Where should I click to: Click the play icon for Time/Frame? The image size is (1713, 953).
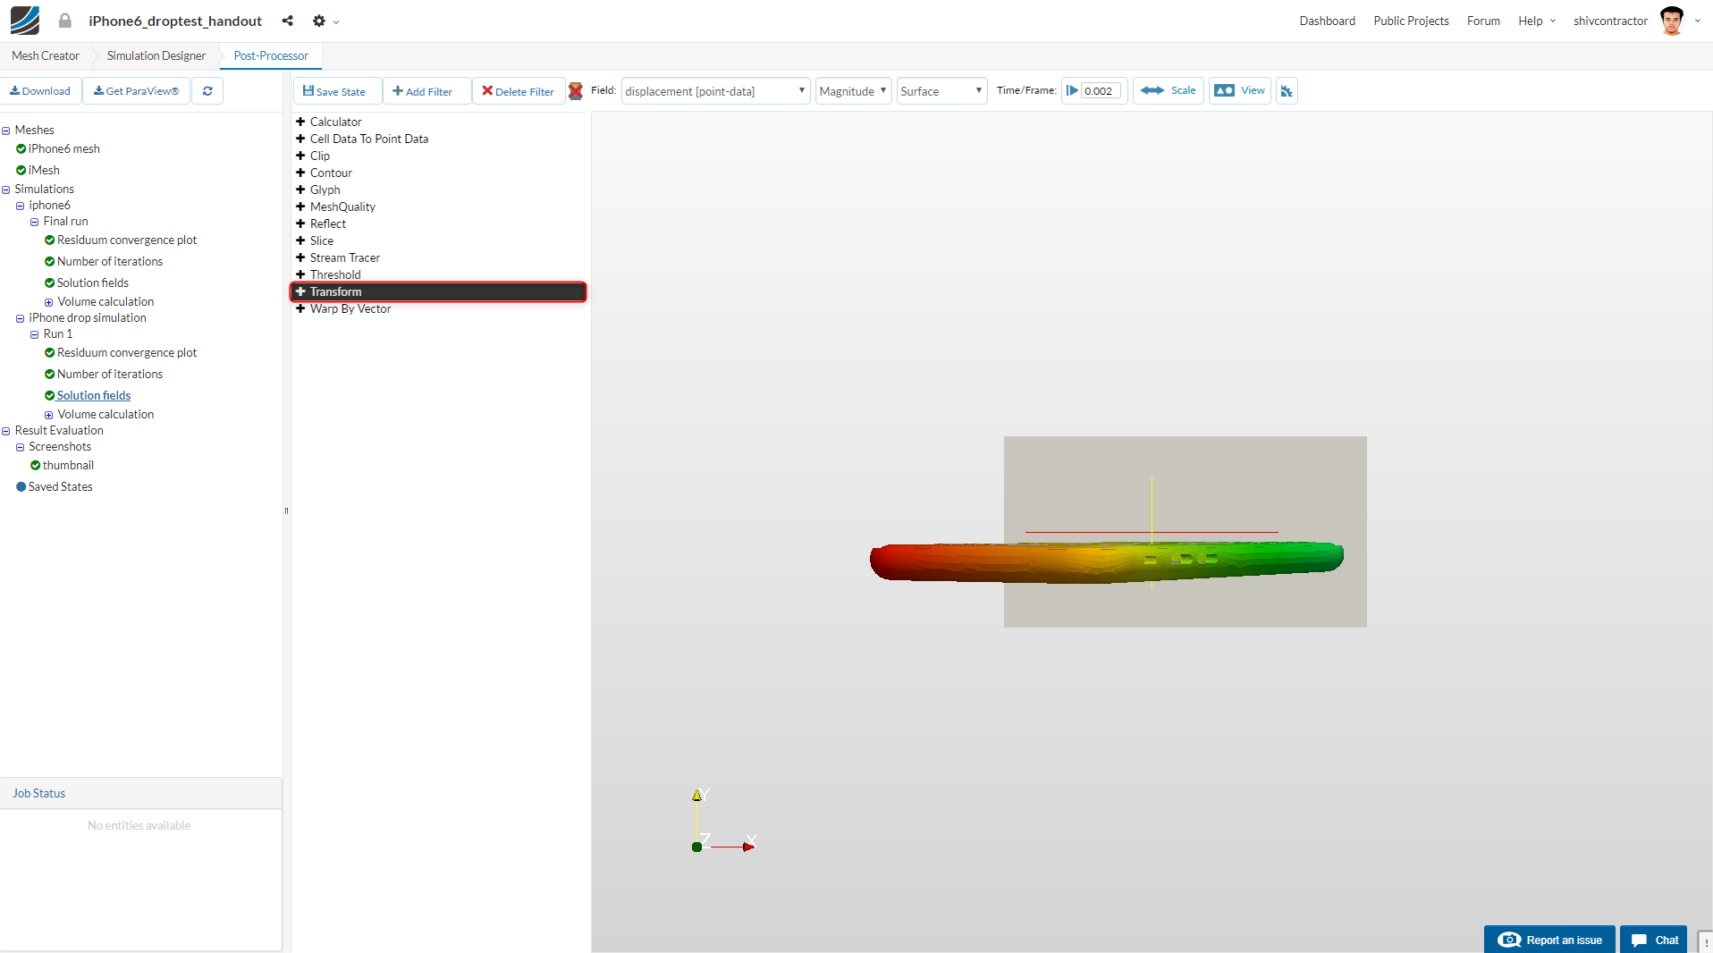coord(1072,91)
